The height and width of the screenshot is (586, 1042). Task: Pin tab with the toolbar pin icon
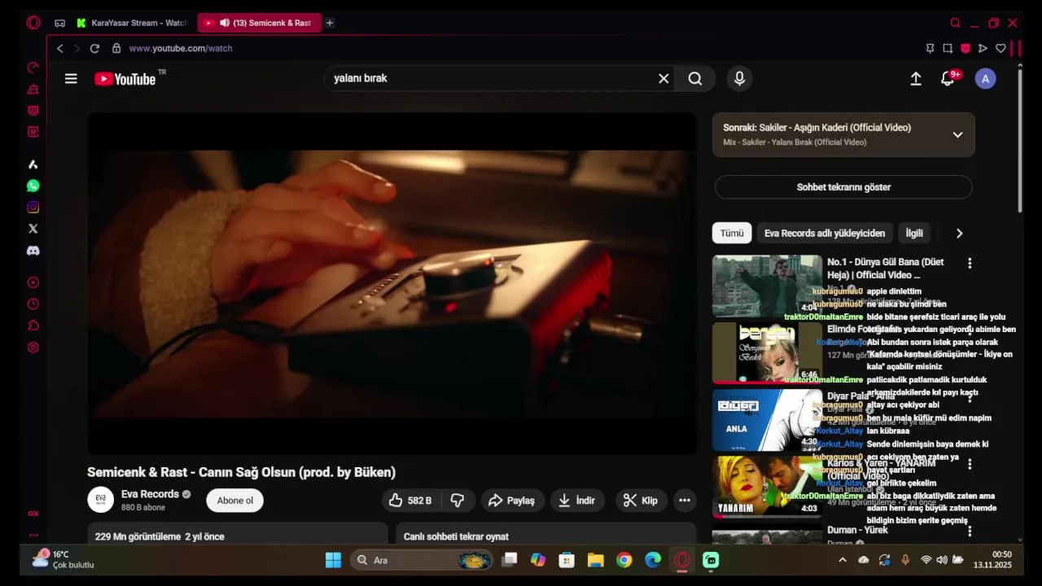pyautogui.click(x=930, y=48)
